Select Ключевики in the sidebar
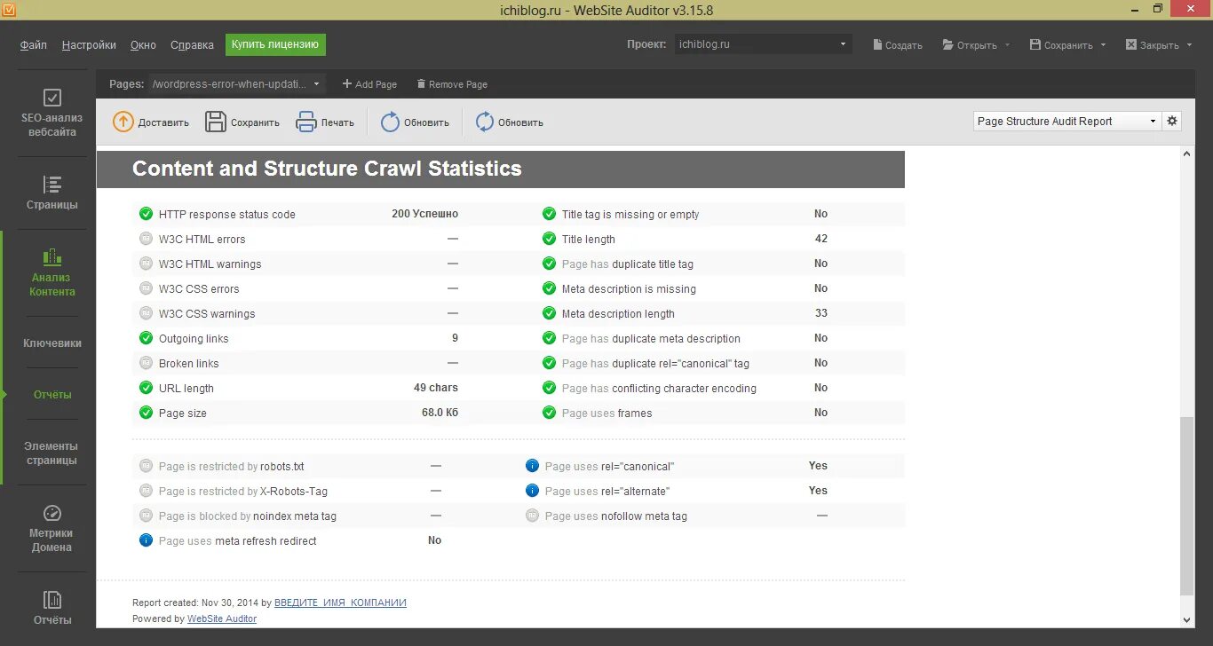 [52, 343]
